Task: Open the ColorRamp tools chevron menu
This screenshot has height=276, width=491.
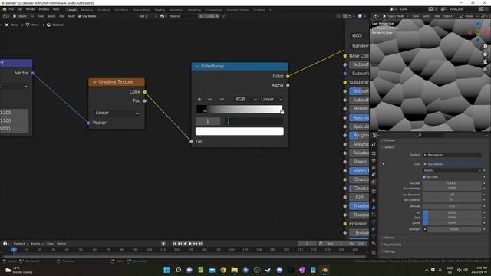Action: pos(222,99)
